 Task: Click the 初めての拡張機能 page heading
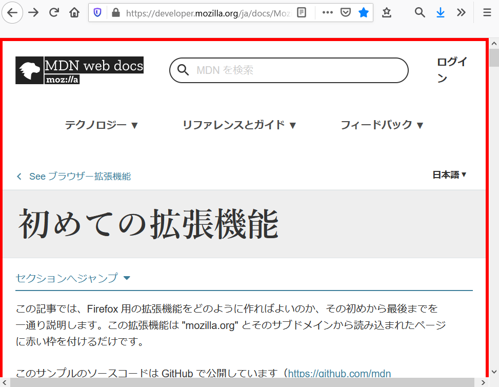coord(149,224)
